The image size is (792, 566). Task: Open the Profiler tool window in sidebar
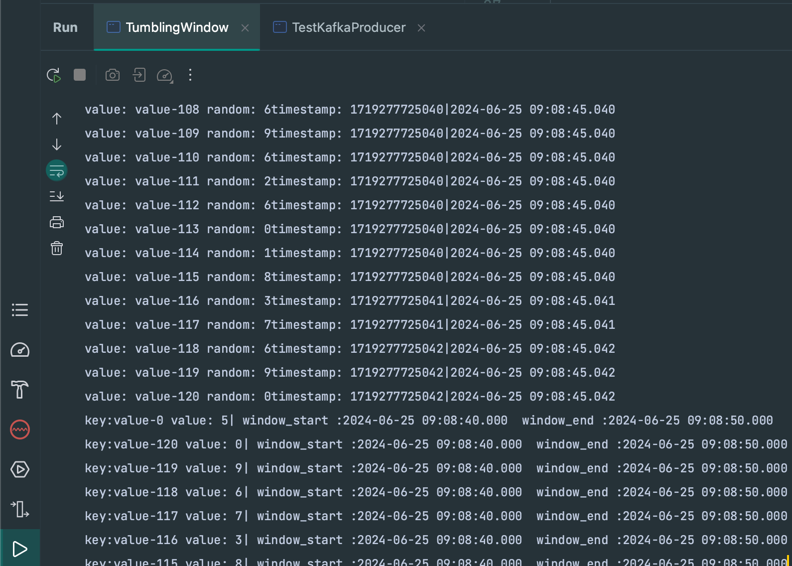(20, 350)
